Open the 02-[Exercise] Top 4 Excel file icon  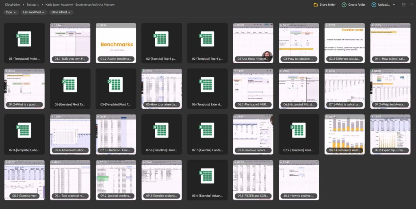161,39
